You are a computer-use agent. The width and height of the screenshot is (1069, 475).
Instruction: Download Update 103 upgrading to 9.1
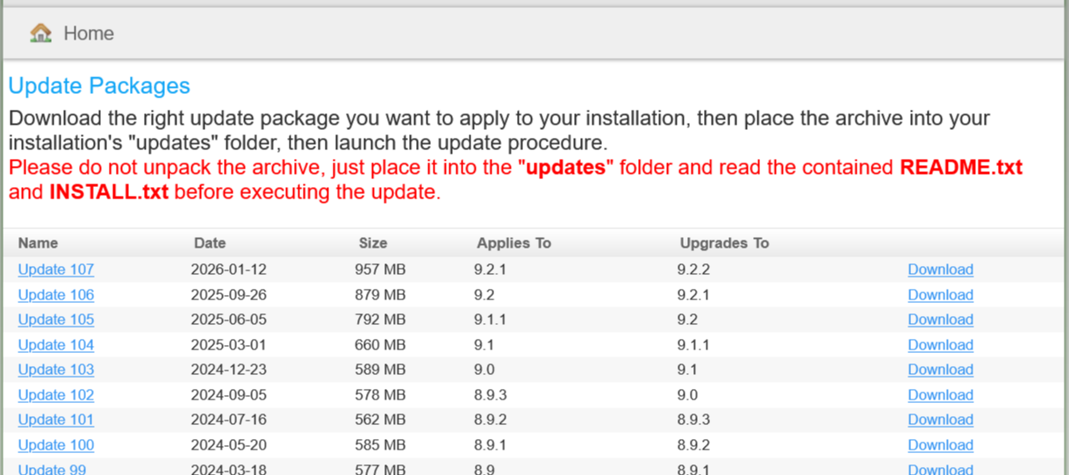tap(940, 370)
